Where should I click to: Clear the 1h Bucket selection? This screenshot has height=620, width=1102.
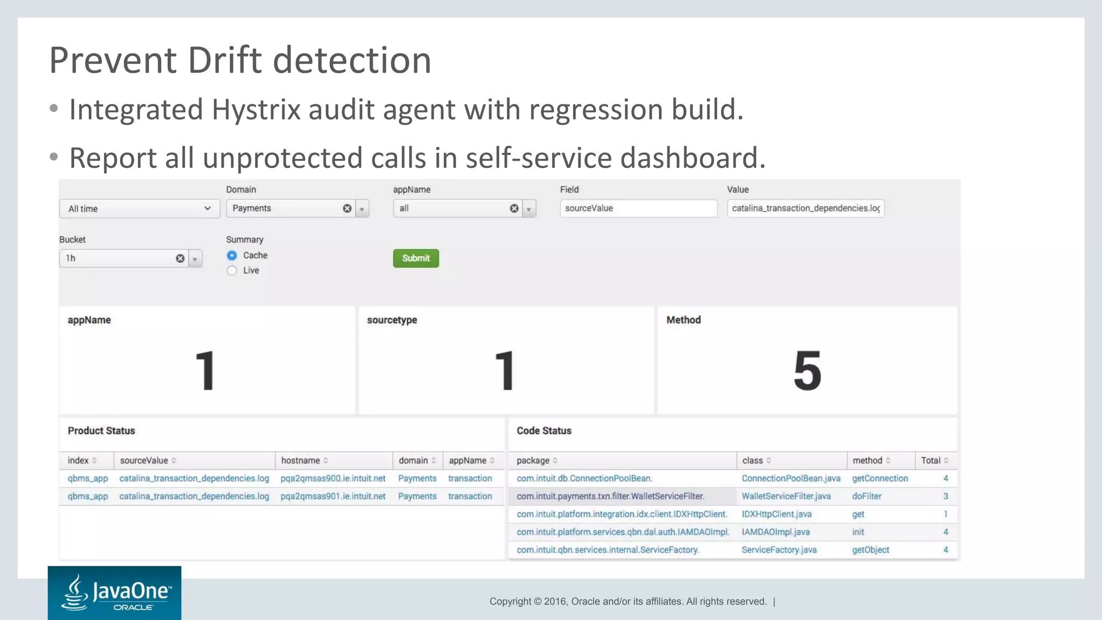pyautogui.click(x=180, y=258)
